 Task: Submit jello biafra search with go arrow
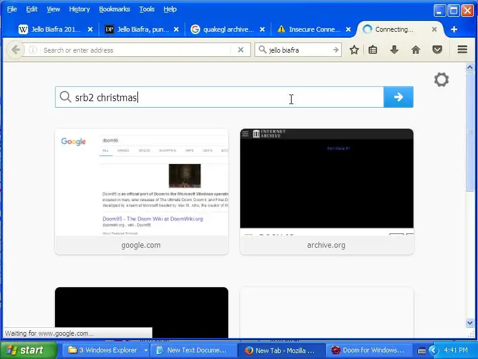[336, 50]
